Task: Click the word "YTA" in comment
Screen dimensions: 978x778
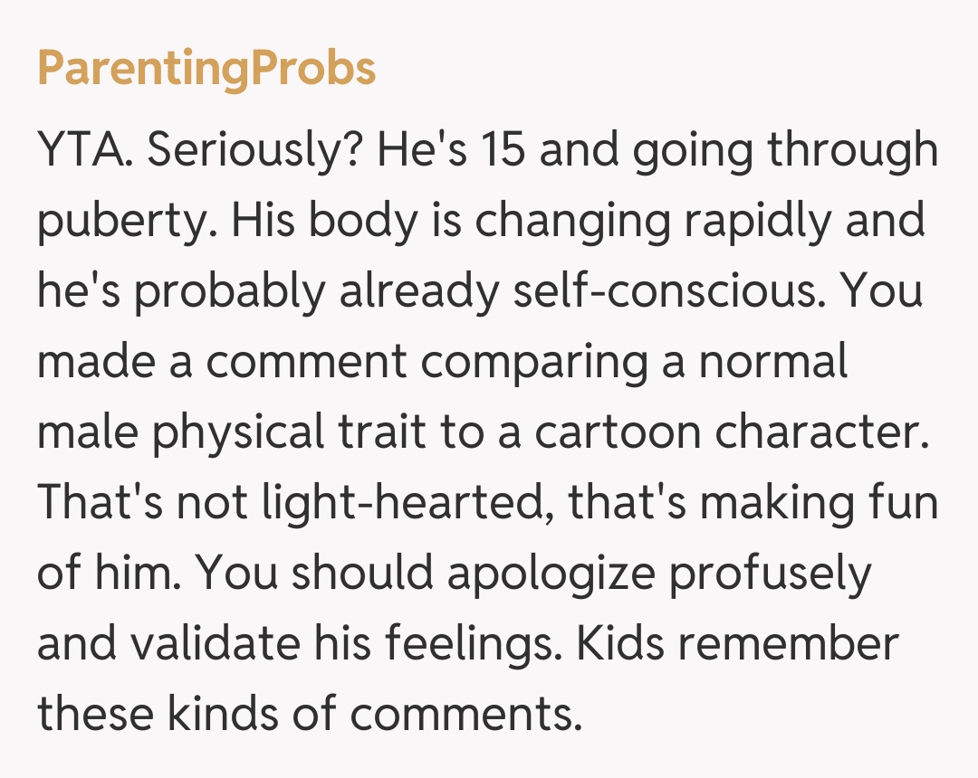Action: tap(84, 151)
